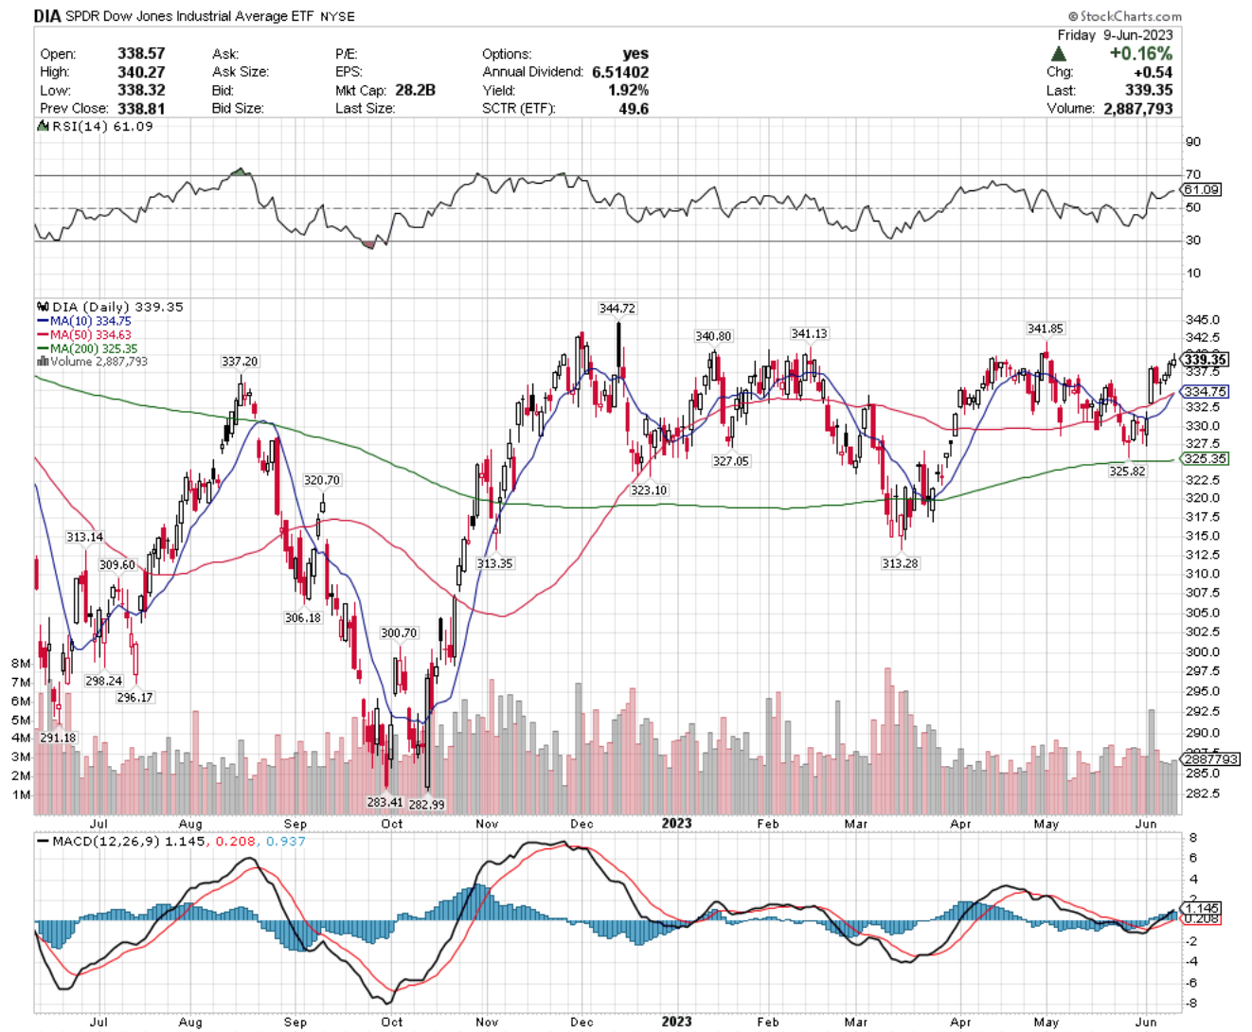1252x1032 pixels.
Task: Click the 313.28 March low annotation
Action: tap(900, 563)
